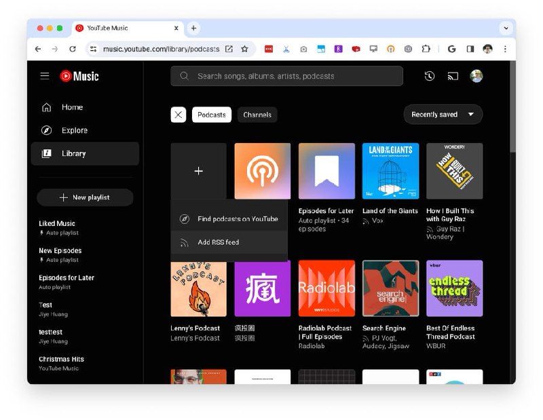Open the Cast to device icon
543x420 pixels.
pyautogui.click(x=453, y=76)
